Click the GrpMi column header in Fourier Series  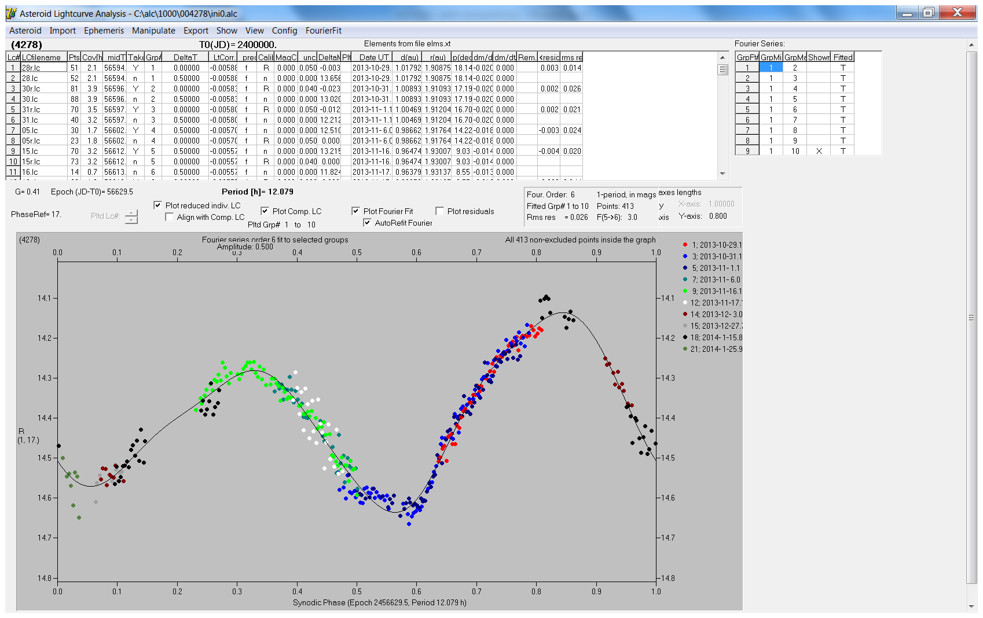pos(771,57)
